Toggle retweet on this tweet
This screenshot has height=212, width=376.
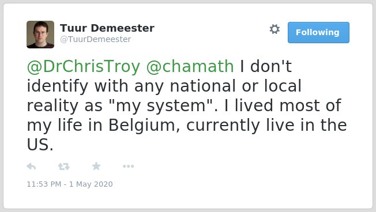[x=64, y=166]
